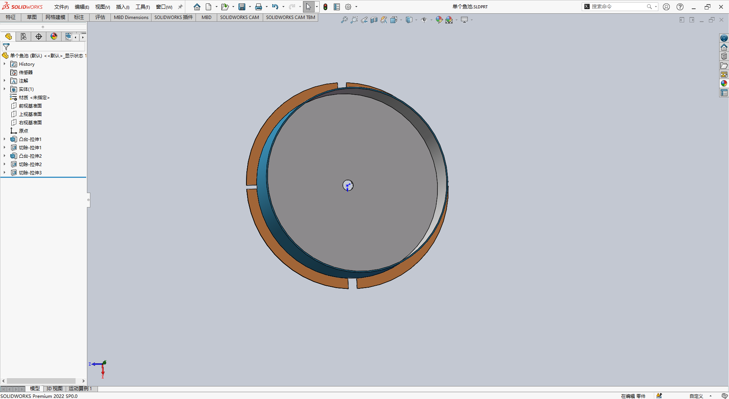Switch to the 草图 ribbon tab
729x399 pixels.
tap(32, 17)
